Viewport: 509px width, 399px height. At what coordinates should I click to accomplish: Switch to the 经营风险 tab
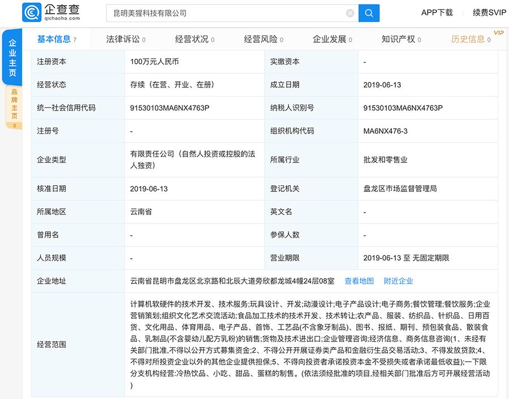pyautogui.click(x=263, y=39)
